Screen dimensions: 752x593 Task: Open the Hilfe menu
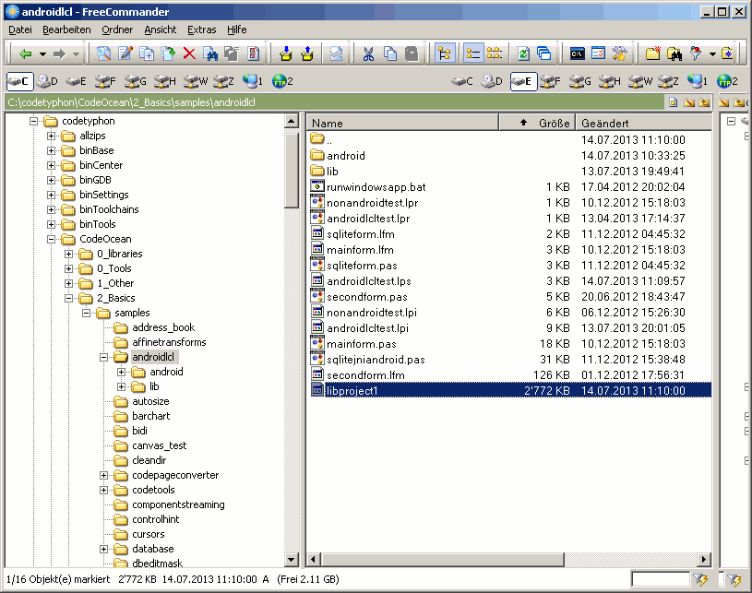coord(237,30)
